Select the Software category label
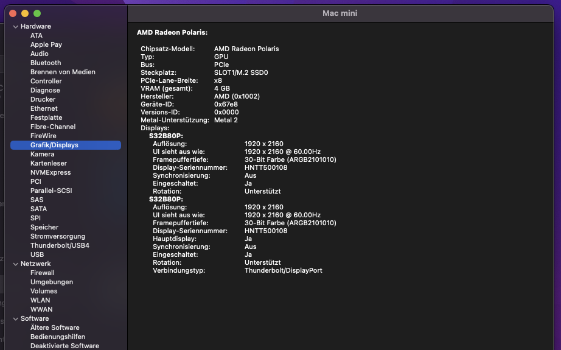Image resolution: width=561 pixels, height=350 pixels. tap(35, 318)
